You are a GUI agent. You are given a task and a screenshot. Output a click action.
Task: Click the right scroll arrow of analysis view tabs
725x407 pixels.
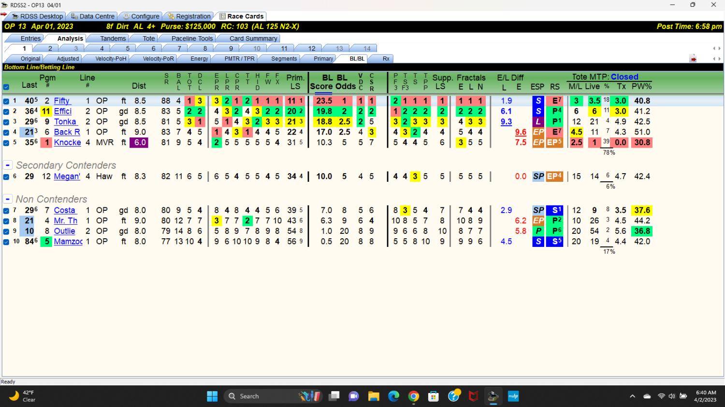[719, 59]
